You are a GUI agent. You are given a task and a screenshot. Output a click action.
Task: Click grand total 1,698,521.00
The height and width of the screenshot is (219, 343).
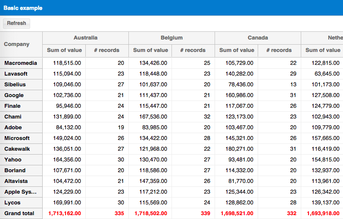point(237,213)
